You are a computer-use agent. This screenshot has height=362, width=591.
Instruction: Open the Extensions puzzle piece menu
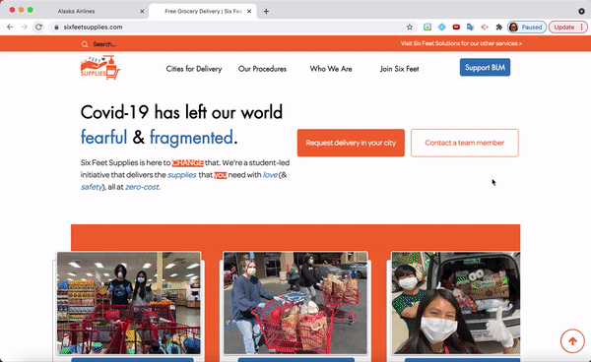[499, 28]
